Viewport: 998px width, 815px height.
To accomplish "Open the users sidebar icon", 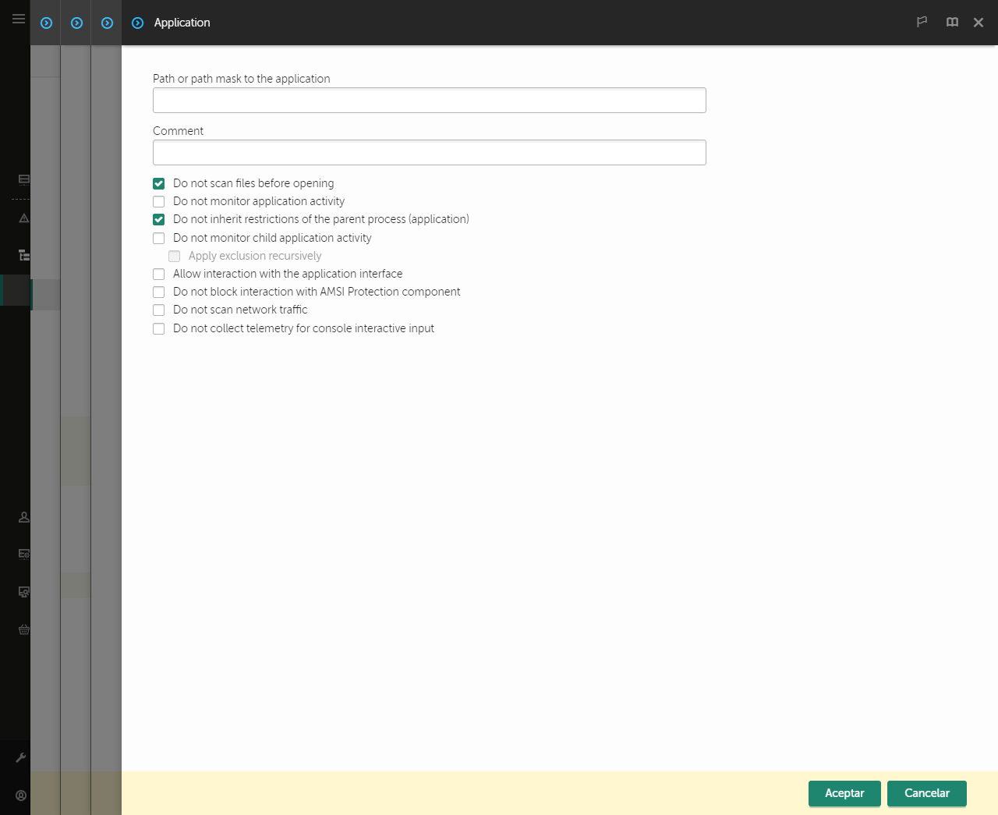I will 24,517.
